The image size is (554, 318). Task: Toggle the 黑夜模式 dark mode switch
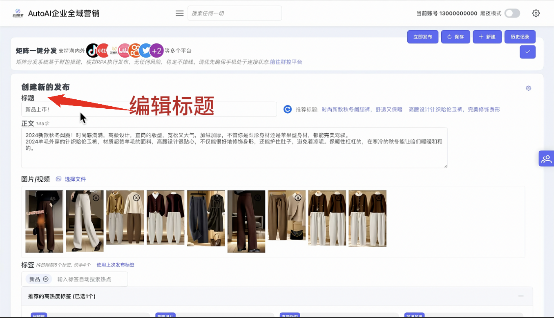[x=512, y=13]
